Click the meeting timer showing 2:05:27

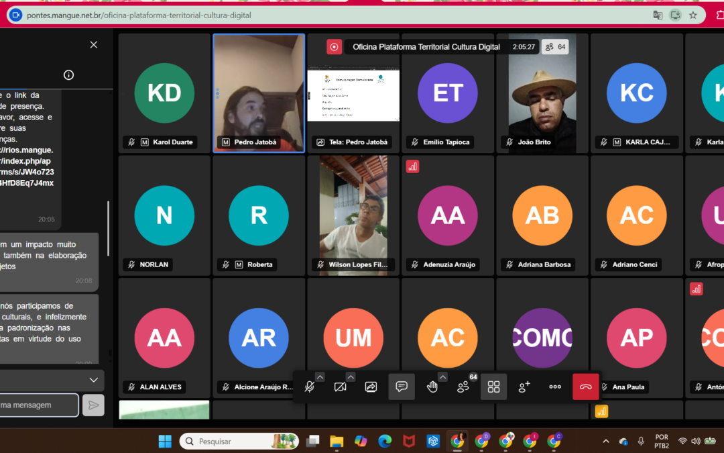pos(524,47)
